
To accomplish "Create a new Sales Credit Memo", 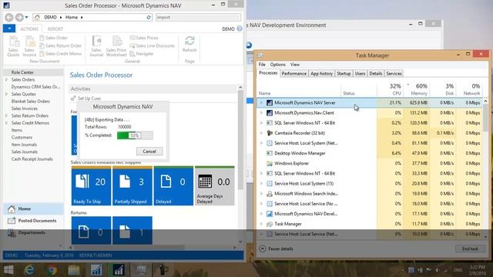I will point(60,54).
